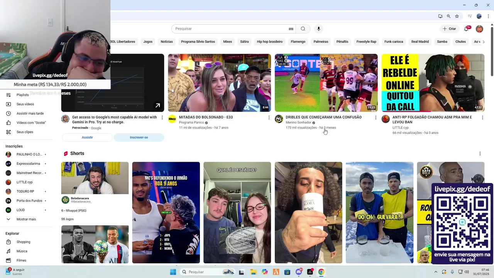This screenshot has height=278, width=494.
Task: Select the Freestyle Rap chip
Action: (366, 42)
